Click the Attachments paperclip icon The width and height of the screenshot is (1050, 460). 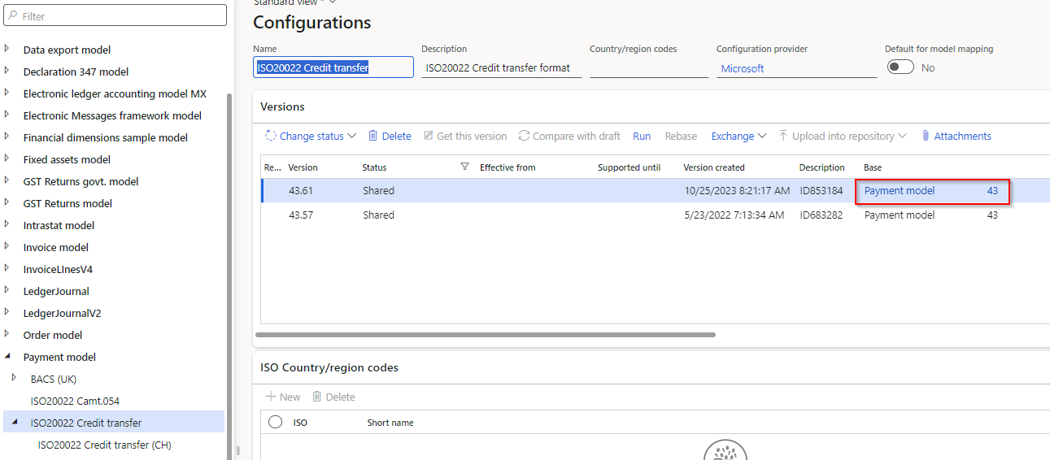tap(926, 136)
